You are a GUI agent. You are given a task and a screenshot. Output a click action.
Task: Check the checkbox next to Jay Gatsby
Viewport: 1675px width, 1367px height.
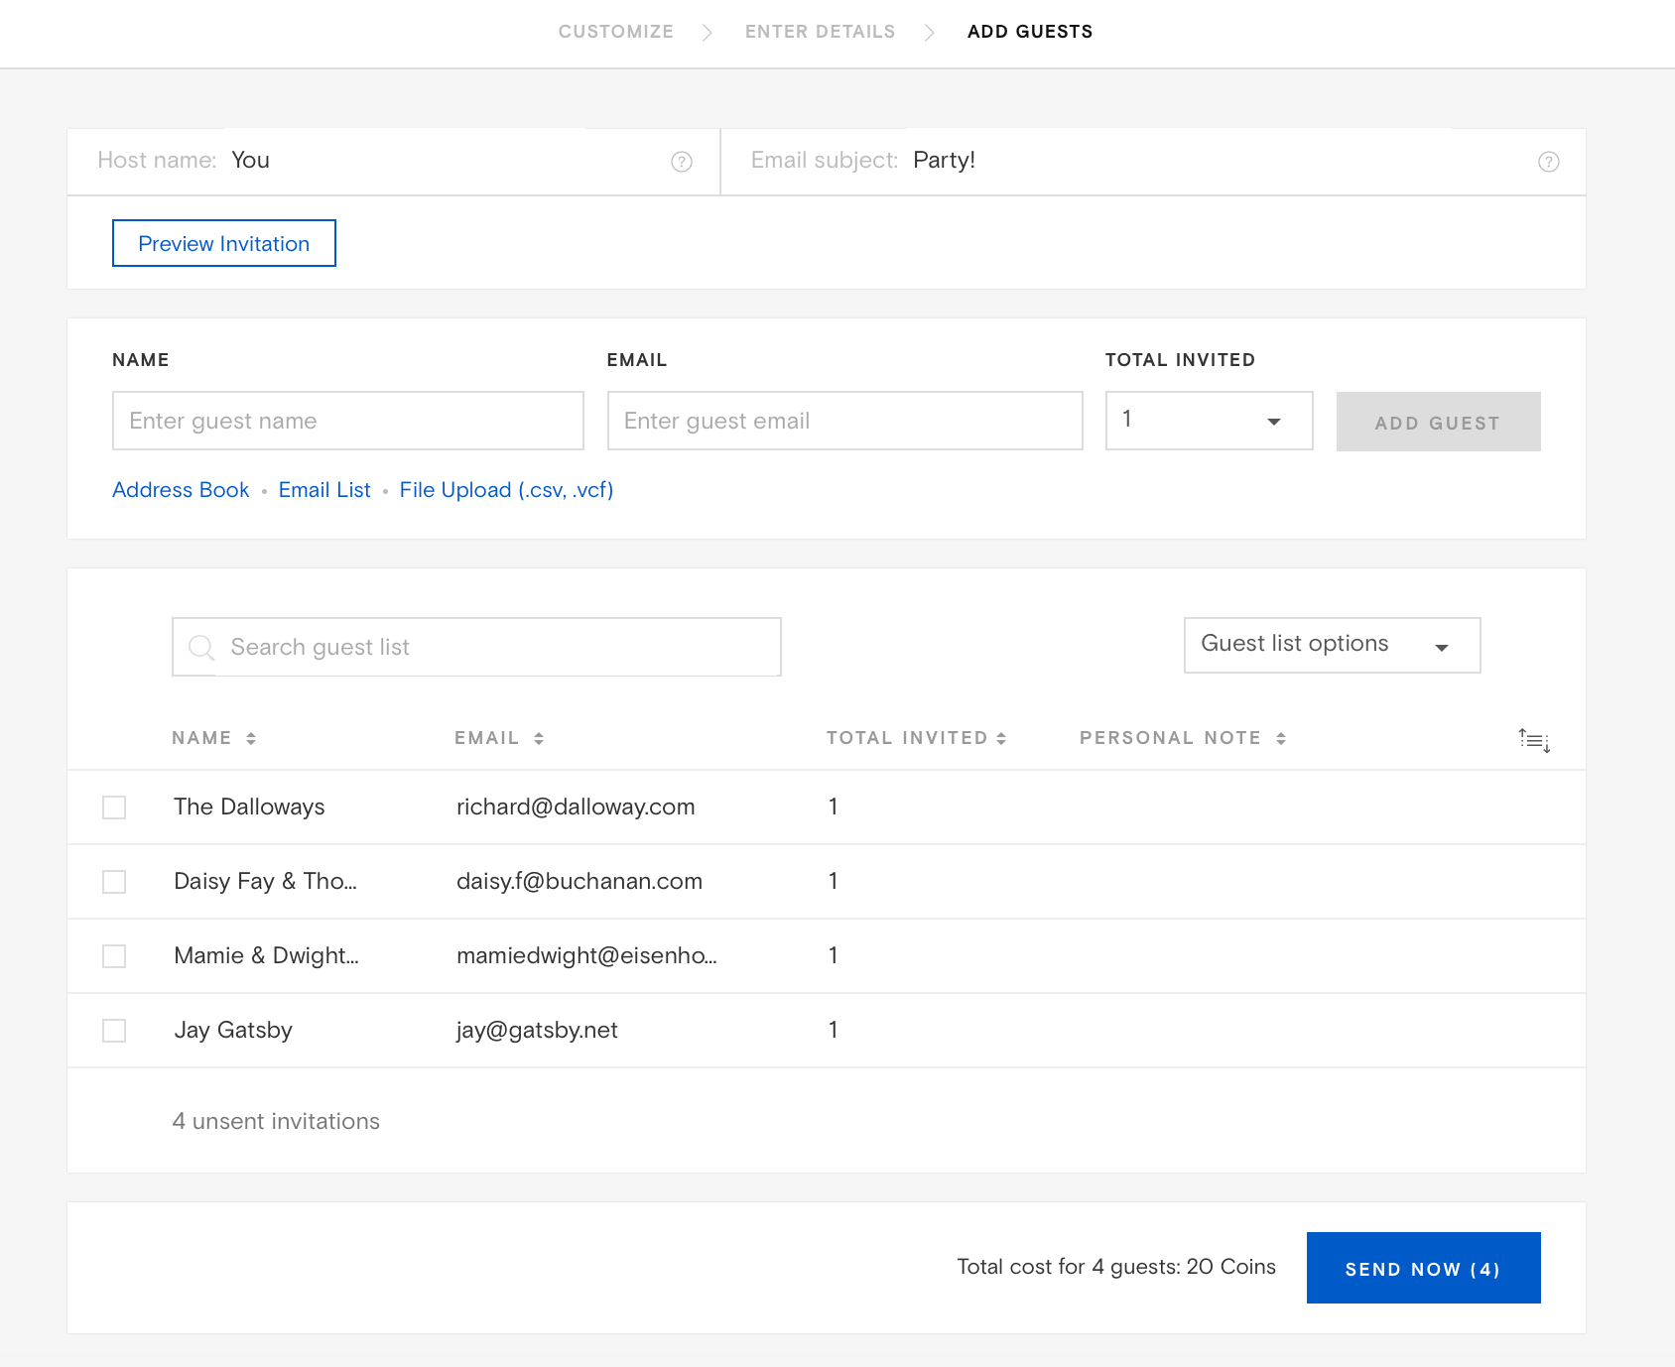pyautogui.click(x=113, y=1030)
